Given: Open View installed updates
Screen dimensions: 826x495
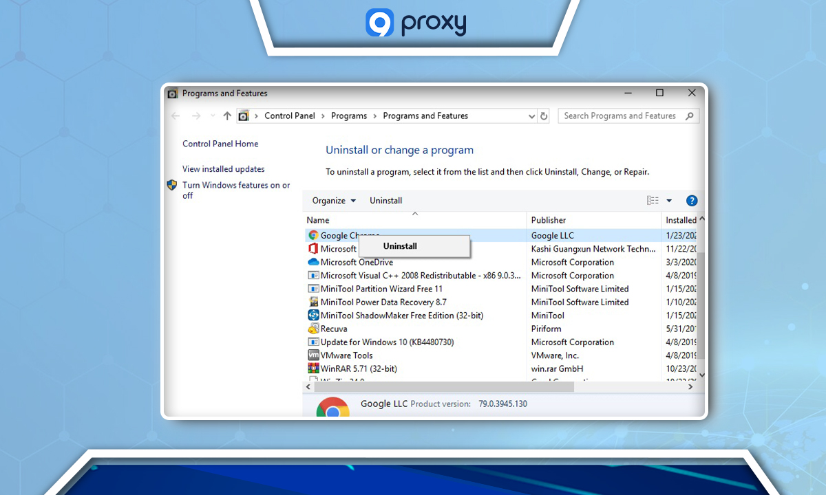Looking at the screenshot, I should point(222,168).
